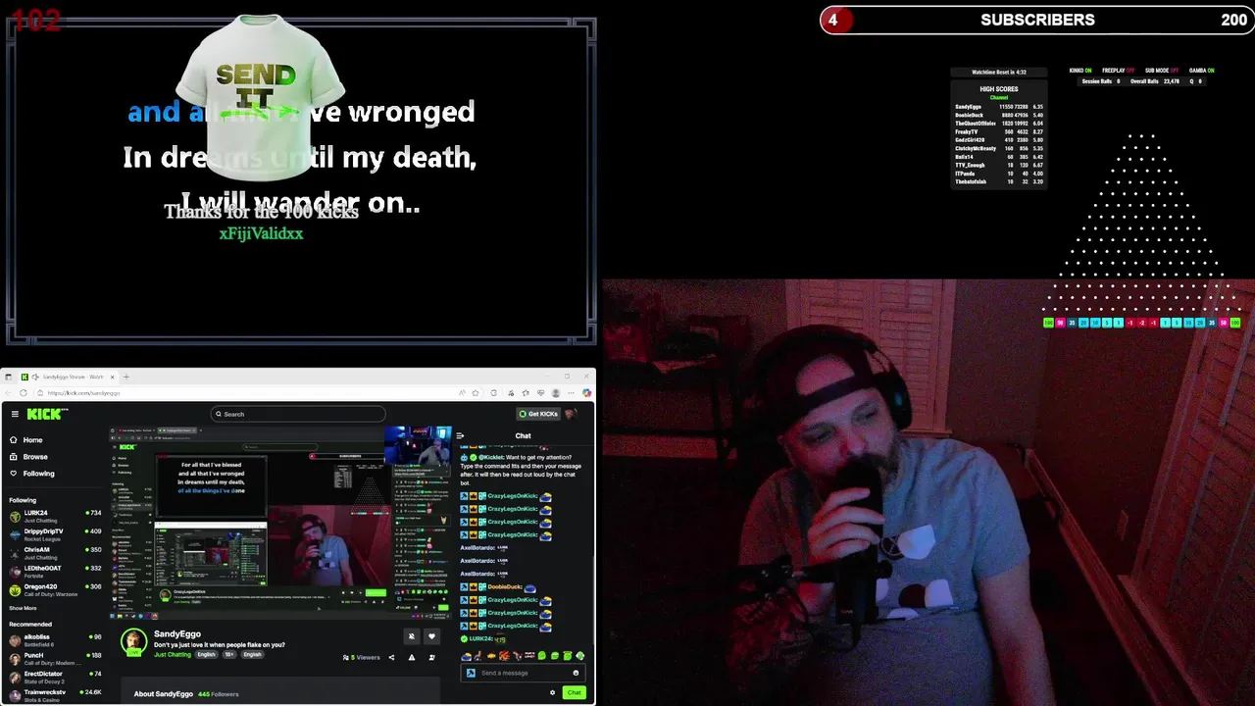
Task: Click the first green quick emote in the row above chat input
Action: pyautogui.click(x=542, y=656)
